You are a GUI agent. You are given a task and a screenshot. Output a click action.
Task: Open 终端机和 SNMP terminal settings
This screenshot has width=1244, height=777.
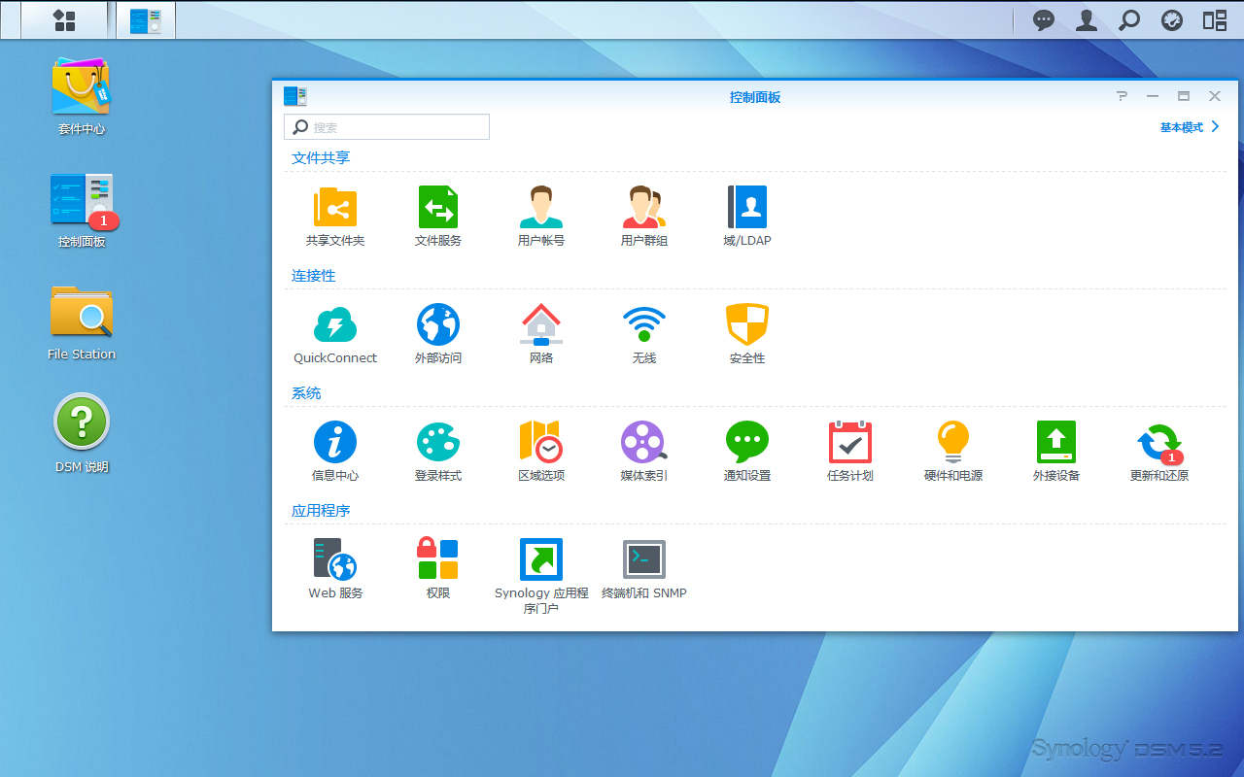tap(644, 559)
